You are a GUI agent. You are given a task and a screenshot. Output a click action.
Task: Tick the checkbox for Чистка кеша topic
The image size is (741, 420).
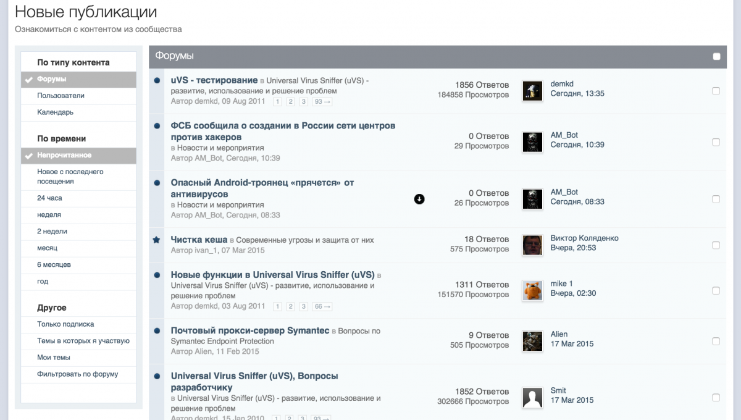[716, 245]
